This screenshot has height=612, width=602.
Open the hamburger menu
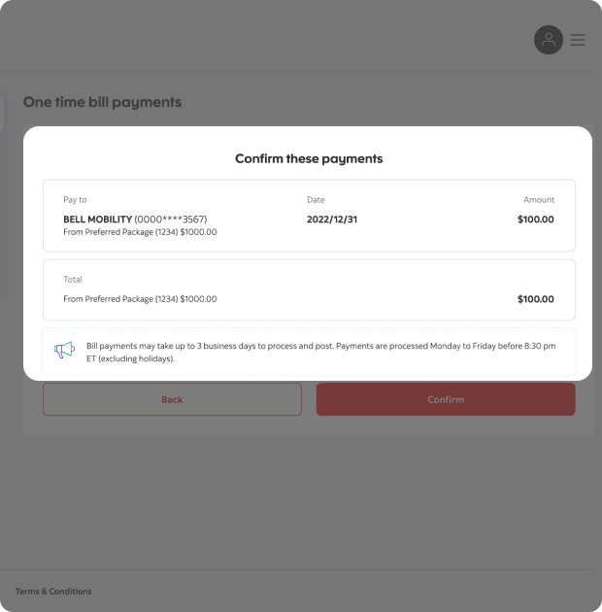[x=578, y=40]
